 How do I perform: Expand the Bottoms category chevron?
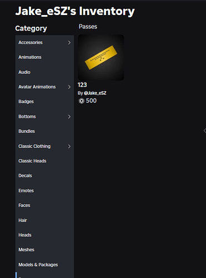point(69,117)
